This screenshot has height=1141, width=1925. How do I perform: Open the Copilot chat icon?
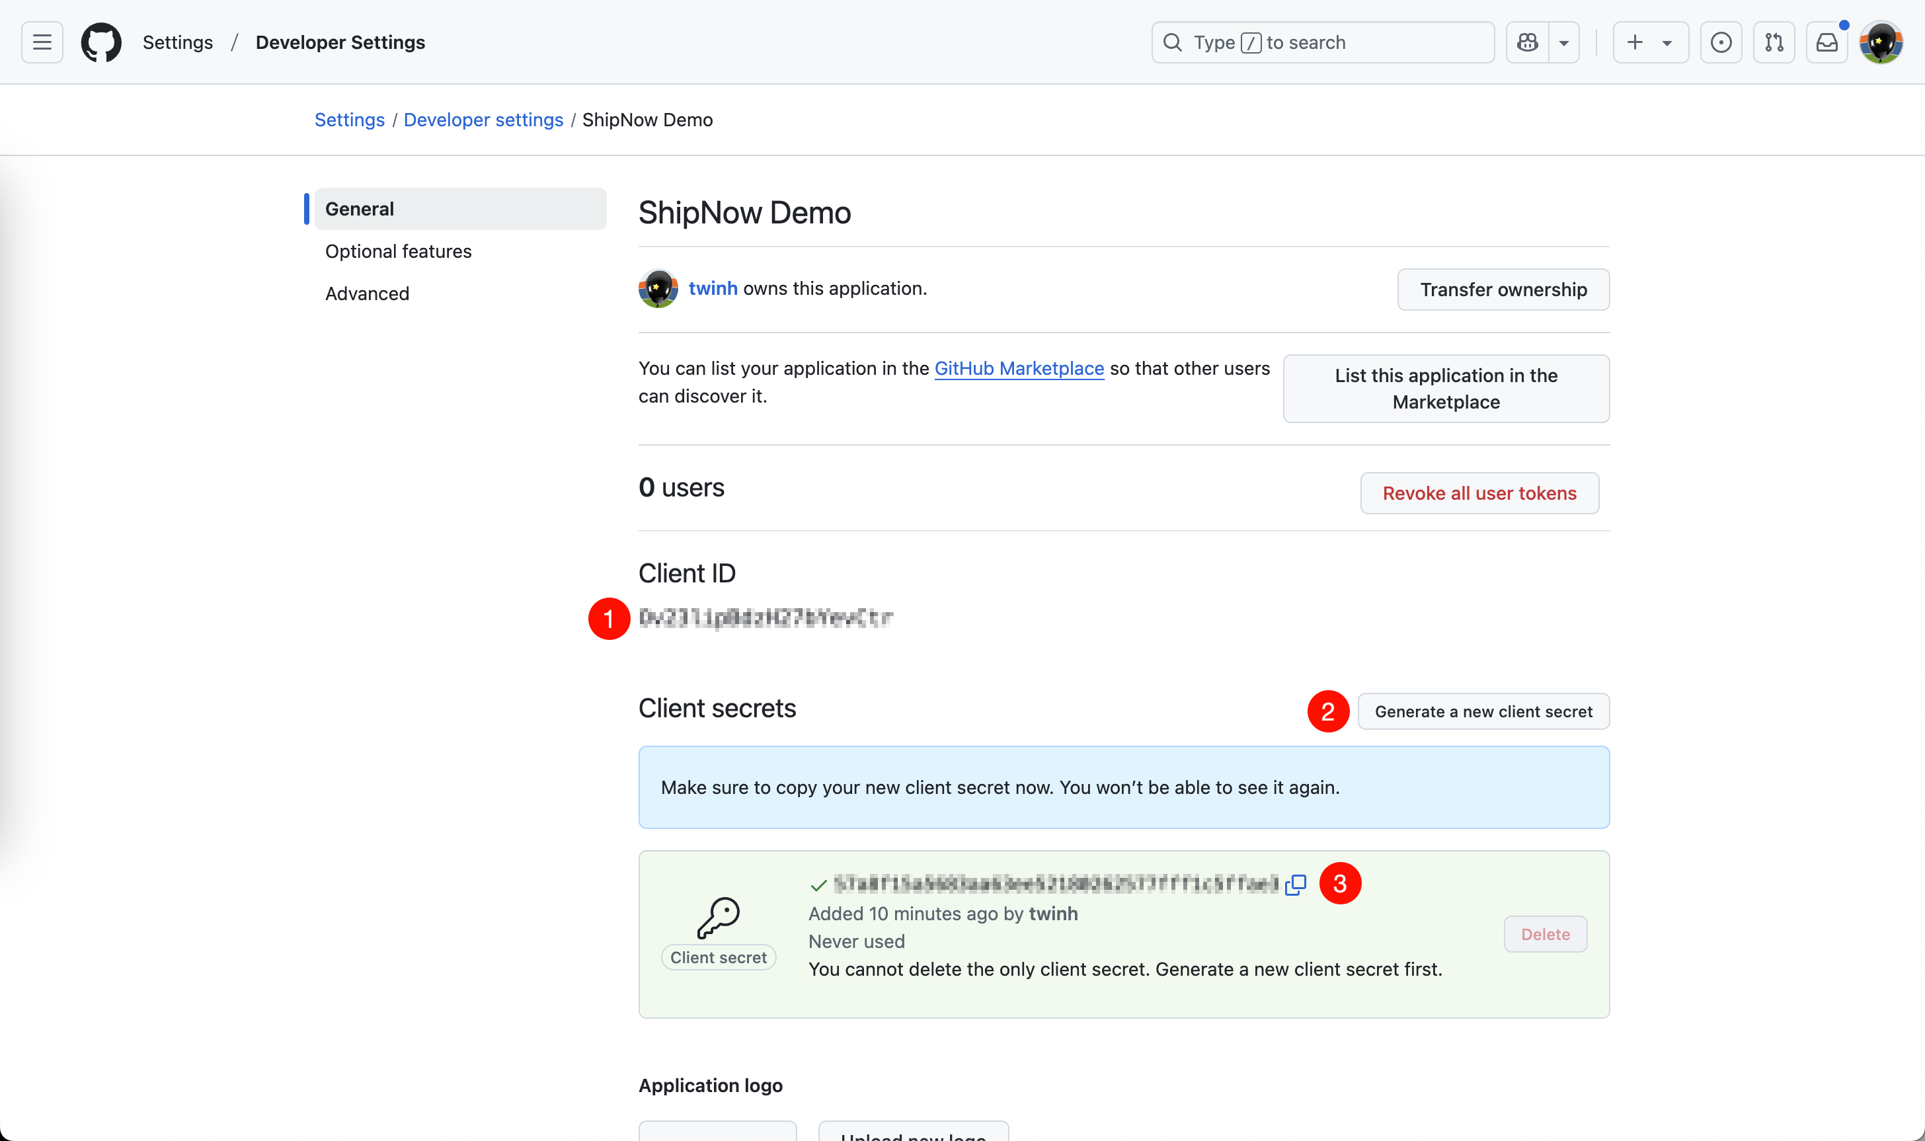tap(1527, 42)
